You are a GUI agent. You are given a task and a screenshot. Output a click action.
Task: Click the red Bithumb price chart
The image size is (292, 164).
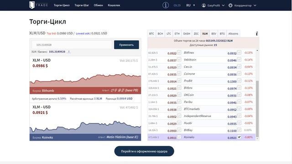coord(85,80)
